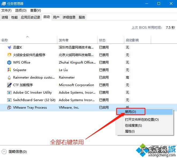This screenshot has width=177, height=158.
Task: Switch to the 应用历史记录 tab
Action: point(31,17)
